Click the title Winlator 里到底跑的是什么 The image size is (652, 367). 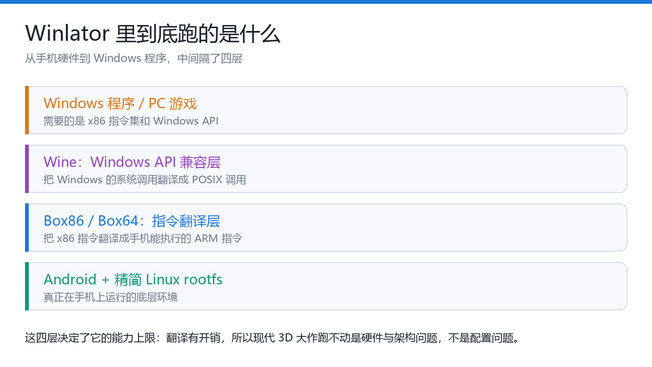[153, 34]
